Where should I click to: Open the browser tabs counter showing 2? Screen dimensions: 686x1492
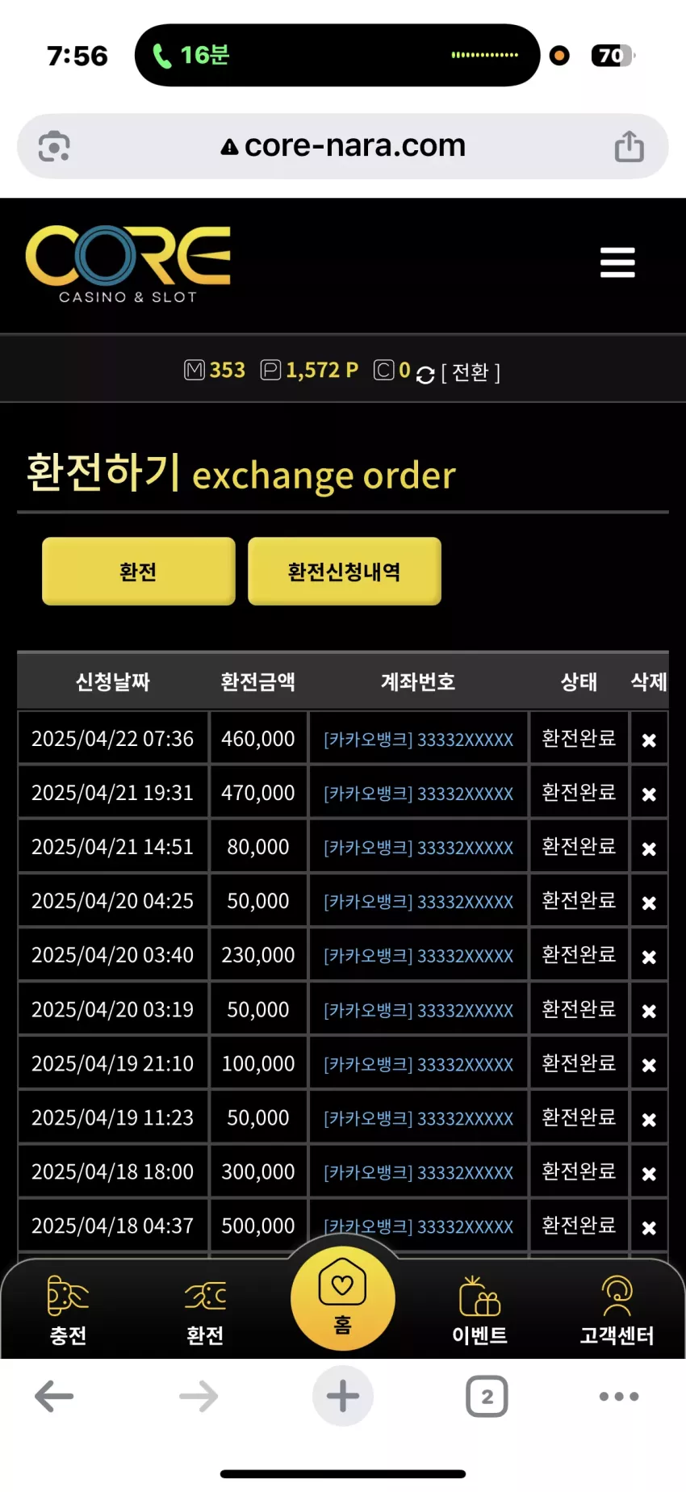coord(487,1396)
